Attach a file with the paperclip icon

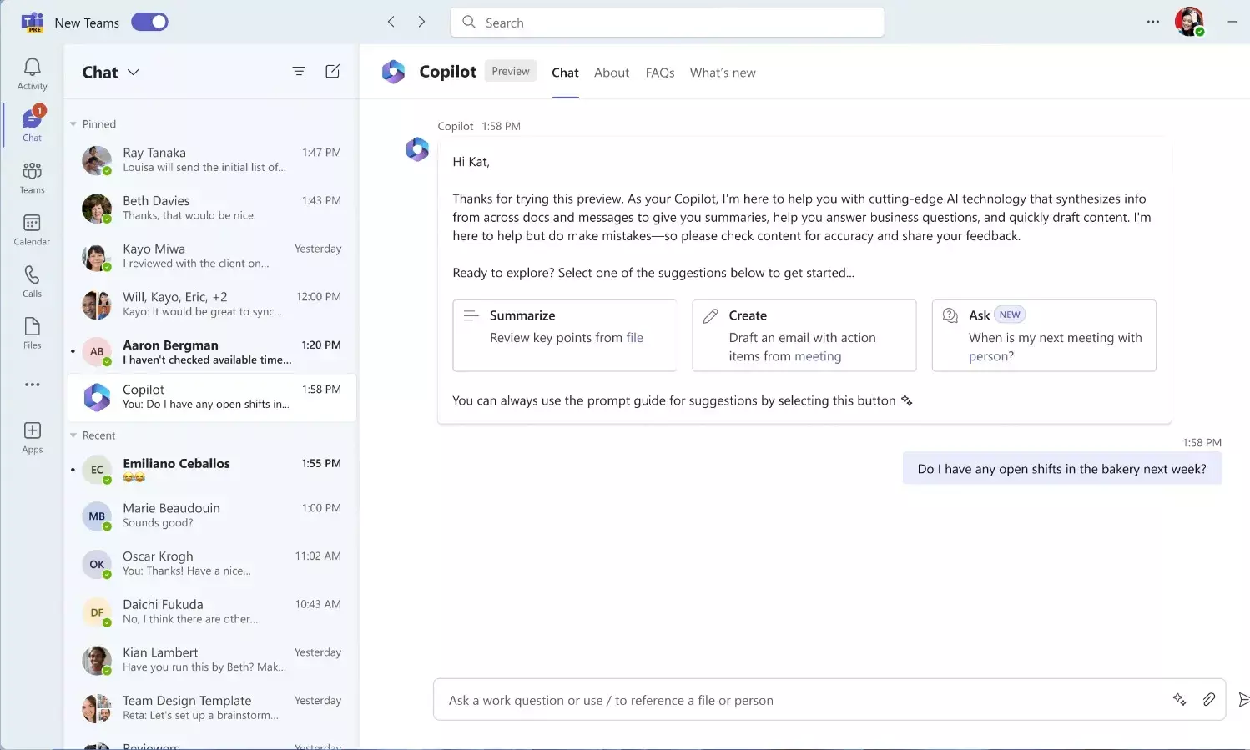click(x=1208, y=699)
